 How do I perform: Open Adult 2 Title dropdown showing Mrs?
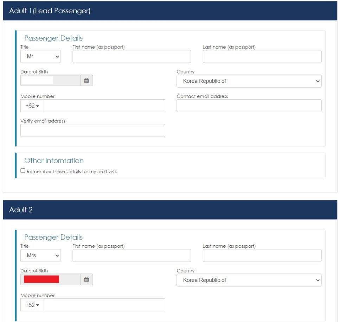pyautogui.click(x=41, y=255)
